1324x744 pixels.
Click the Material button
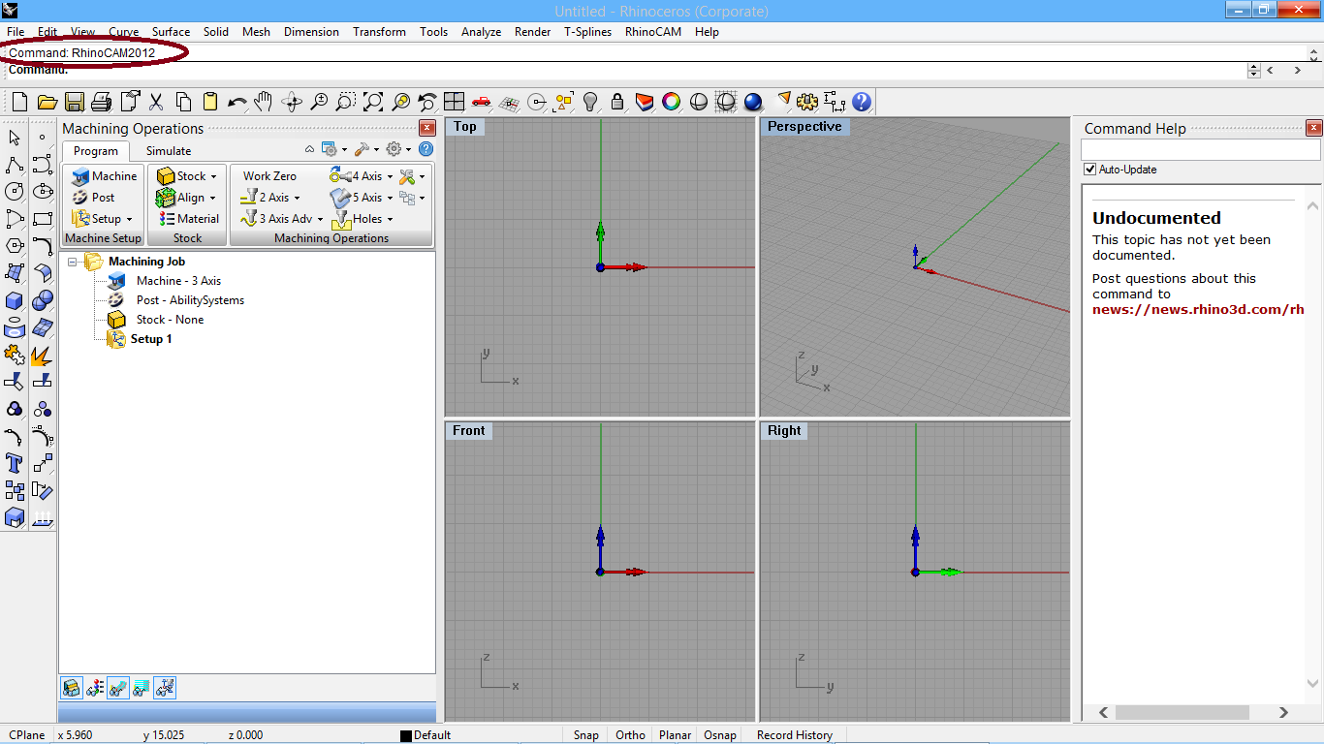point(189,219)
